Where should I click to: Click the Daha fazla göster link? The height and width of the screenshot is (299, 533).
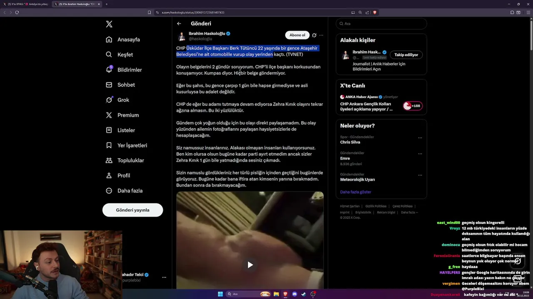[x=356, y=192]
